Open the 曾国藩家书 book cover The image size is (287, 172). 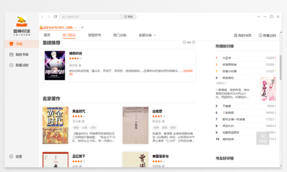click(135, 160)
